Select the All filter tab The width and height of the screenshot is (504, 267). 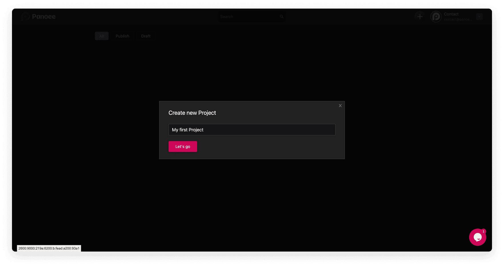point(101,36)
